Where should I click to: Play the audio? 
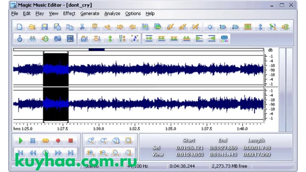coord(21,141)
